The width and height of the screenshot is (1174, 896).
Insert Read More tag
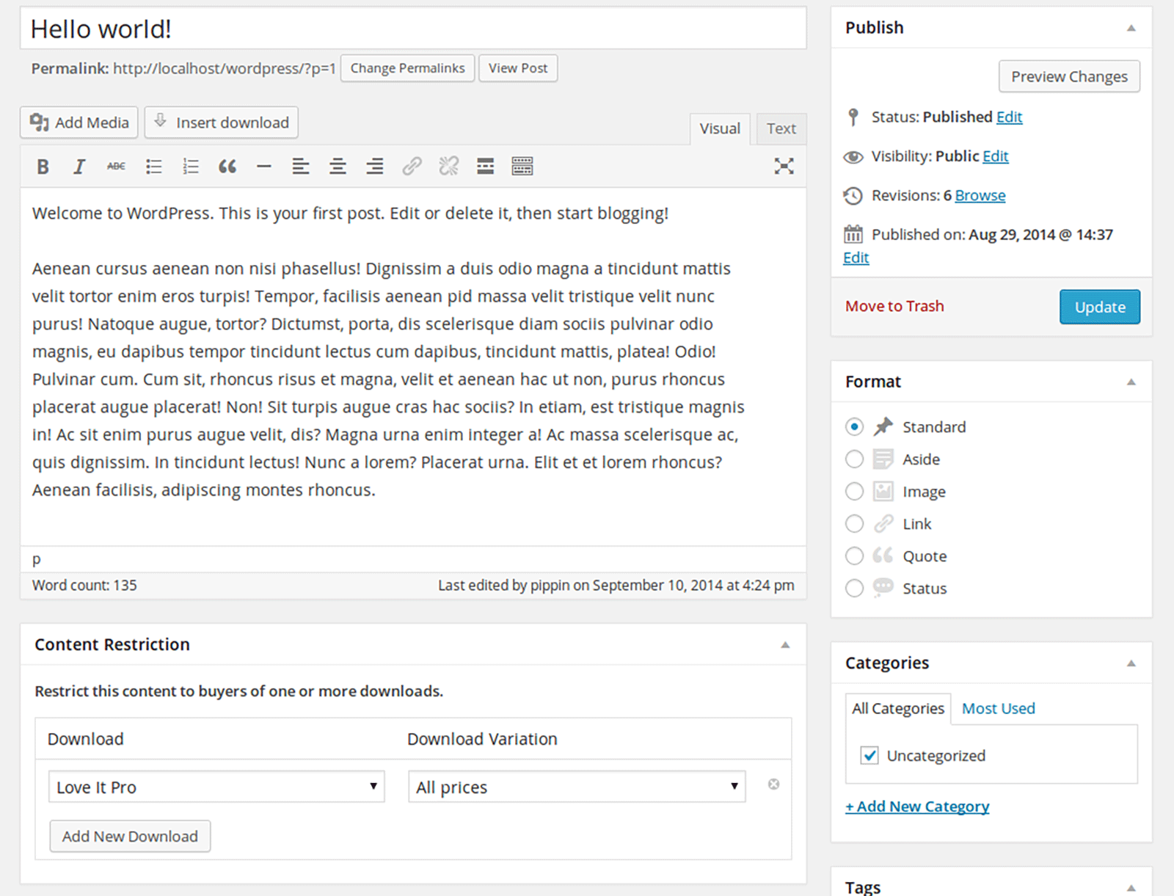pos(485,167)
